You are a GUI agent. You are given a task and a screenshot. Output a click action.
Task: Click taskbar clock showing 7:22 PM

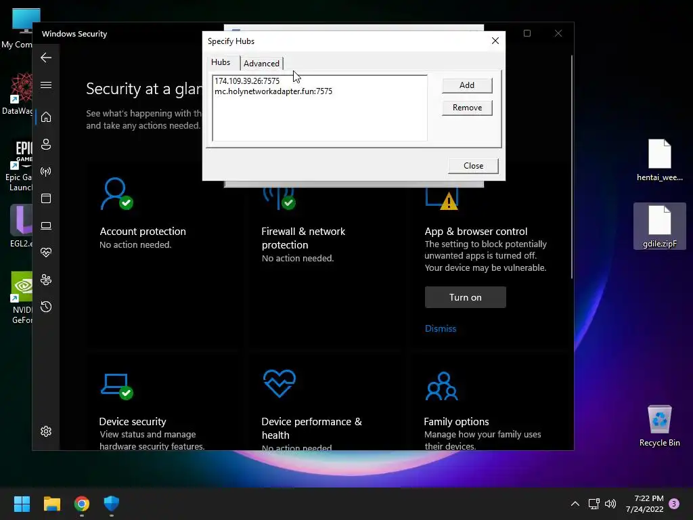[644, 504]
